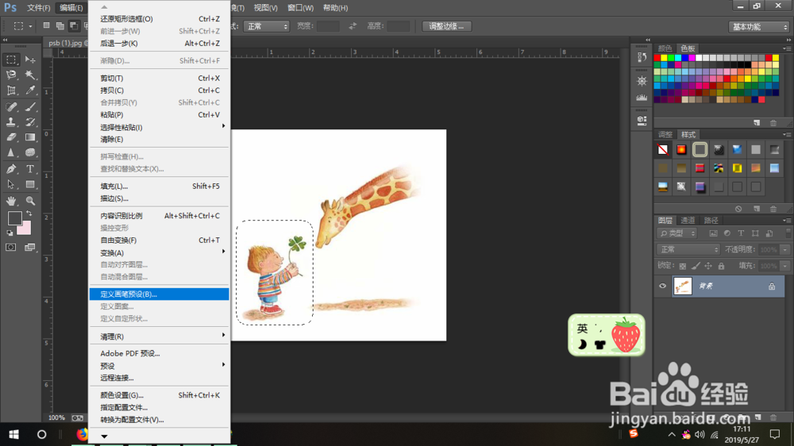Select the Path Selection tool
Screen dimensions: 794x446
11,185
